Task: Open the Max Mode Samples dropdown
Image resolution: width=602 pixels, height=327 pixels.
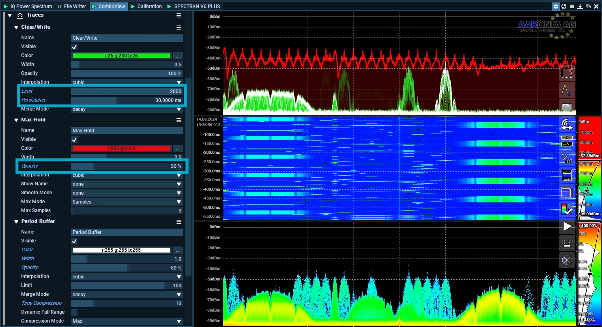Action: pyautogui.click(x=127, y=202)
